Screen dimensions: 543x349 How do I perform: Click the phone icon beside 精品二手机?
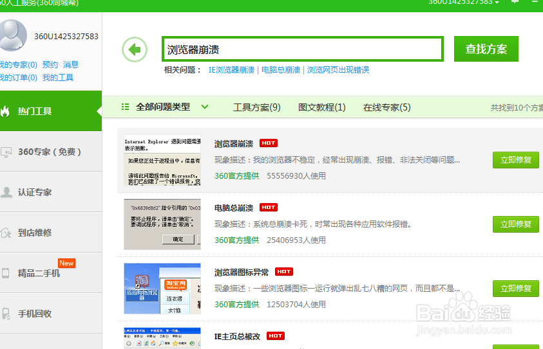tap(6, 273)
